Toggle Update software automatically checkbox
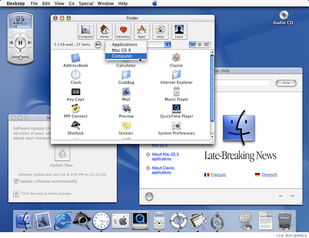The image size is (309, 238). 16,181
